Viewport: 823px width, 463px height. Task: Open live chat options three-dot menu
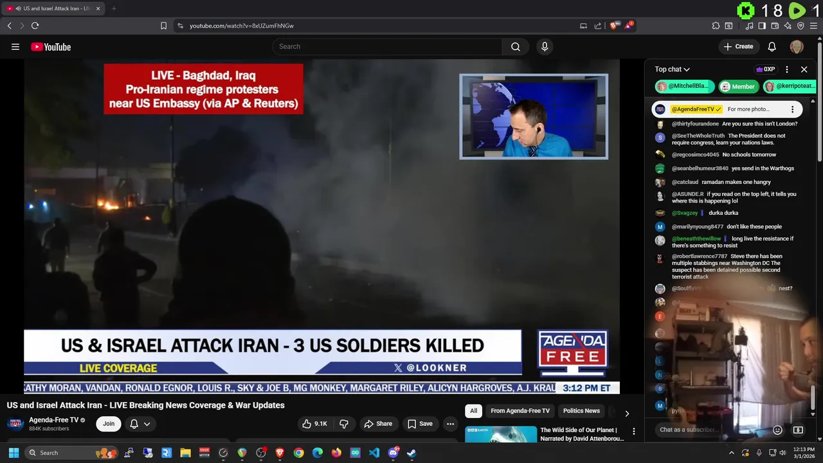coord(787,69)
